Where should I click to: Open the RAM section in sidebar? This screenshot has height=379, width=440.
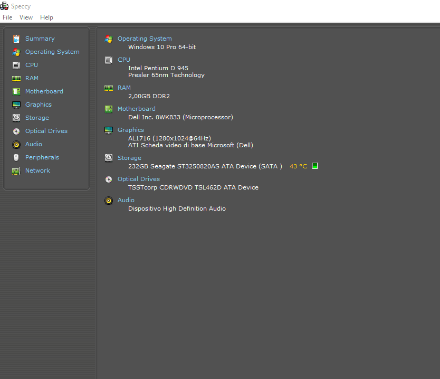click(x=32, y=78)
